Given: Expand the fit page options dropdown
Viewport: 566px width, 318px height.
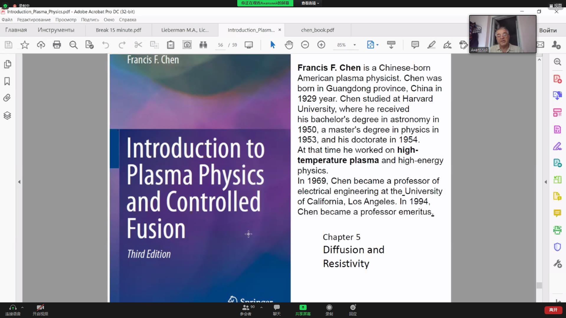Looking at the screenshot, I should coord(377,45).
